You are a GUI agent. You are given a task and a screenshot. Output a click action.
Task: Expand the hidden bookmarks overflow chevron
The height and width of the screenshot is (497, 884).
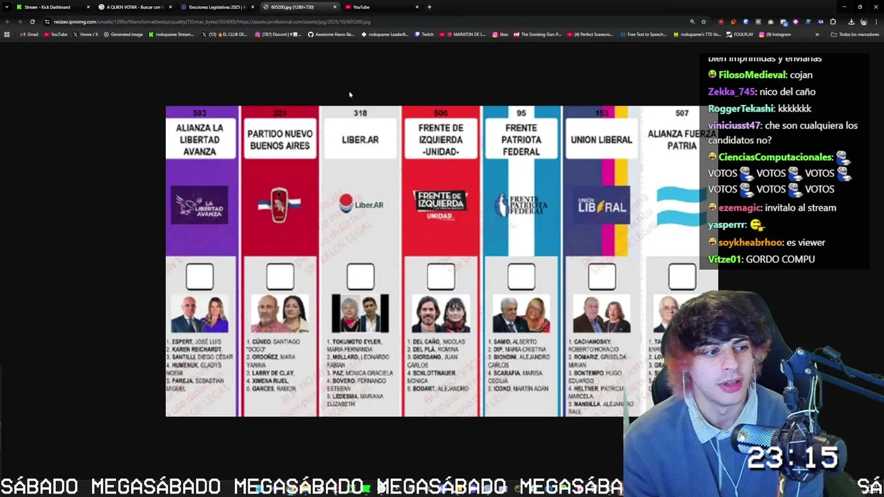point(817,35)
